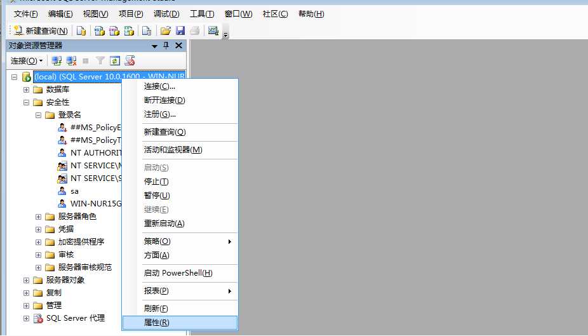Open the 帮助(H) menu
Viewport: 588px width, 336px height.
coord(311,14)
